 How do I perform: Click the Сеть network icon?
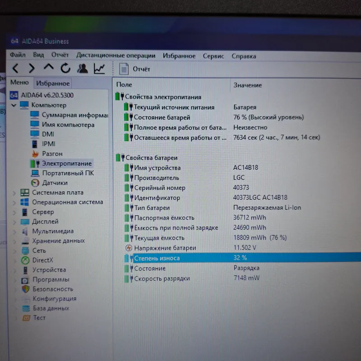click(25, 251)
